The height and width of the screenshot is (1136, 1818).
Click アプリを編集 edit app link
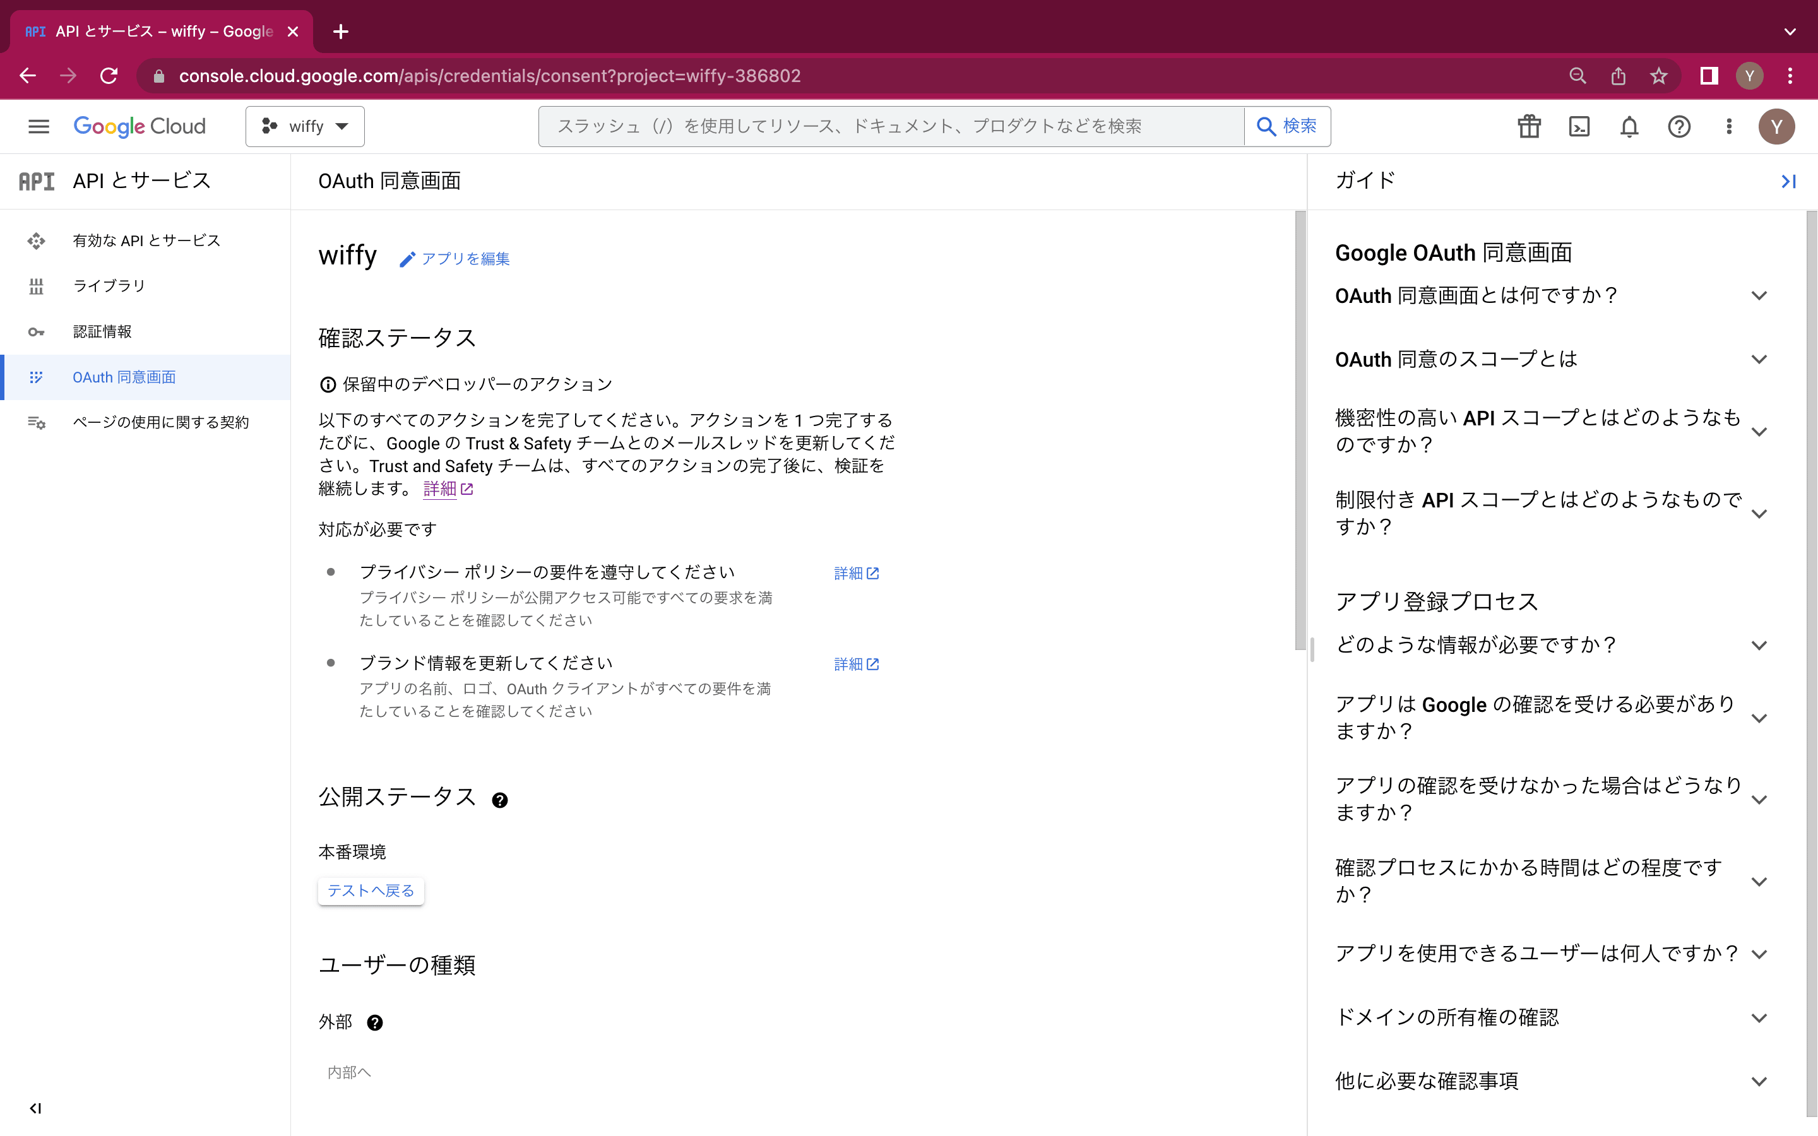pos(454,259)
